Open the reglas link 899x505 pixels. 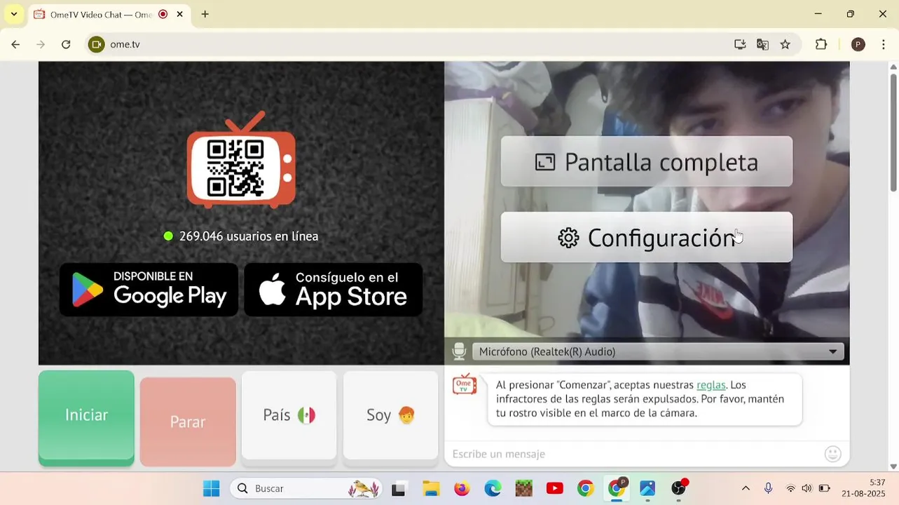click(x=711, y=385)
